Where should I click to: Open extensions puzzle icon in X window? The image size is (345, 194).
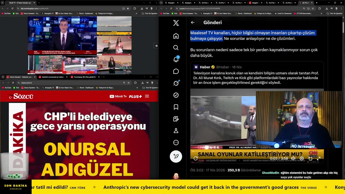click(320, 8)
